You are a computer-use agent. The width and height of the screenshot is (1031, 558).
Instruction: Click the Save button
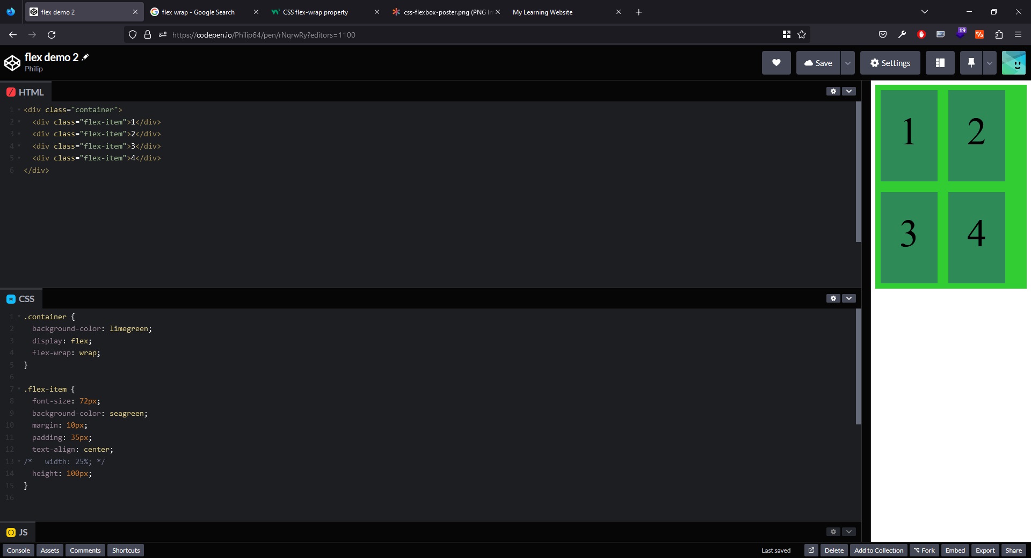point(818,63)
